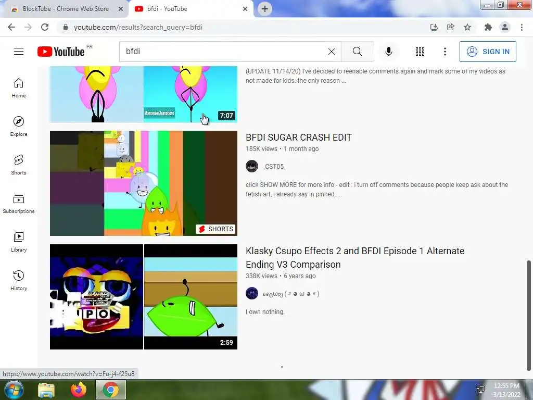The height and width of the screenshot is (400, 533).
Task: Click the 'I own nothing.' description
Action: tap(265, 312)
